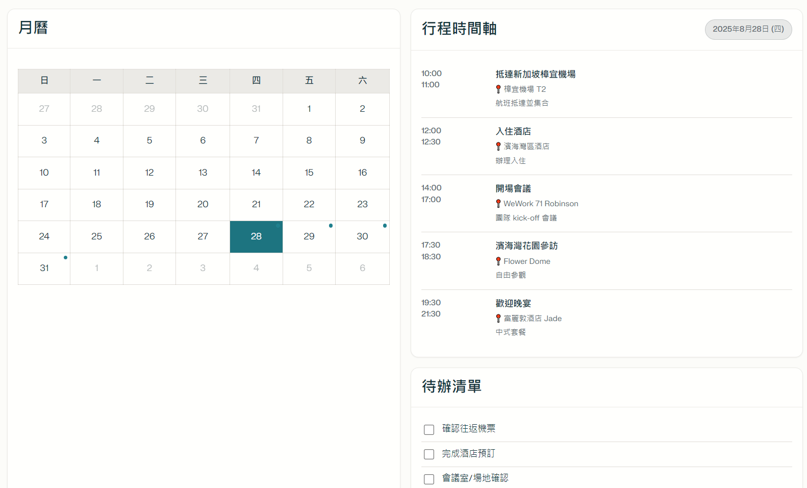Click the 六 weekday column header
This screenshot has height=488, width=807.
click(x=362, y=81)
